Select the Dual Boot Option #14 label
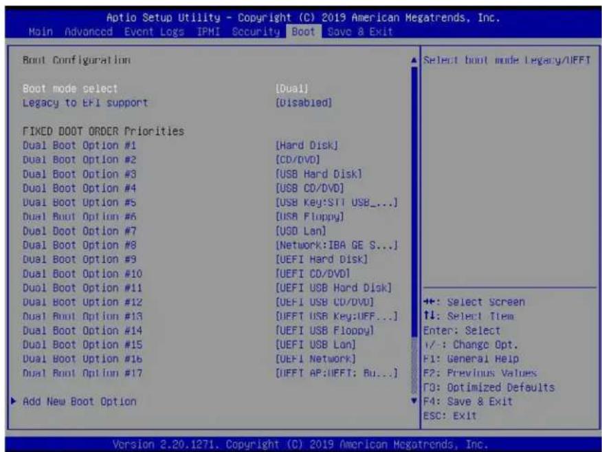The height and width of the screenshot is (452, 602). point(82,330)
